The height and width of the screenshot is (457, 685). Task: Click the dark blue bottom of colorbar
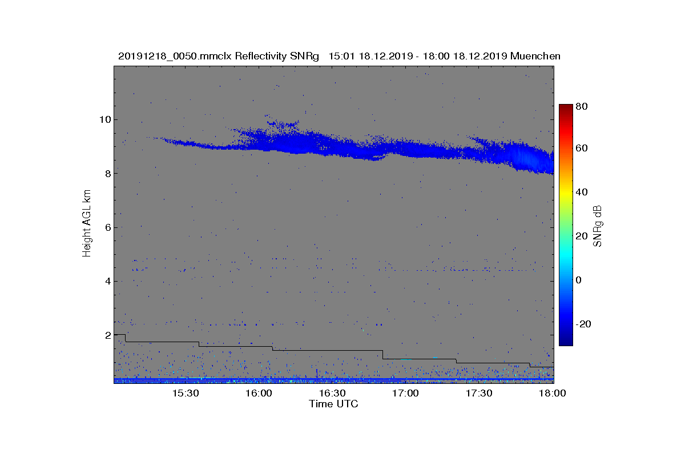tap(566, 341)
